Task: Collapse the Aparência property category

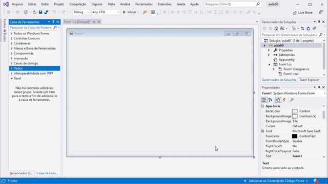Action: (263, 106)
